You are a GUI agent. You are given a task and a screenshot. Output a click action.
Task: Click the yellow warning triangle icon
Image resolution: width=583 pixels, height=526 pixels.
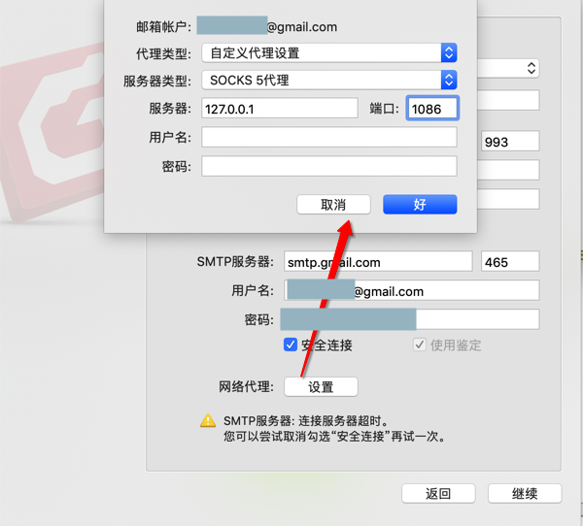click(208, 420)
